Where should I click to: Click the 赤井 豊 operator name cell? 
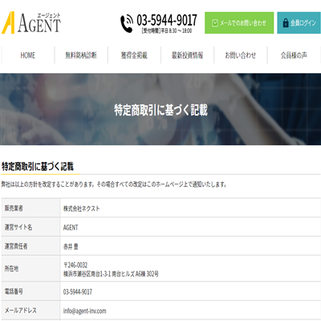pyautogui.click(x=190, y=246)
